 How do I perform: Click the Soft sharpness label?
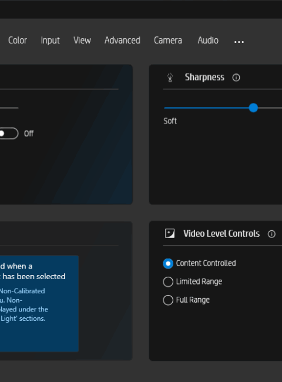(170, 121)
